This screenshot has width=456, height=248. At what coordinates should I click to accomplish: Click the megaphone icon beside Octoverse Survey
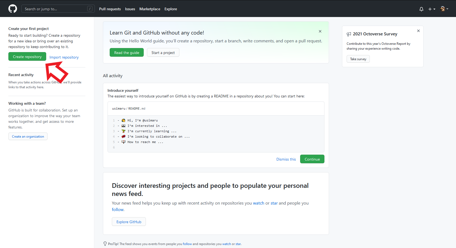pos(349,34)
